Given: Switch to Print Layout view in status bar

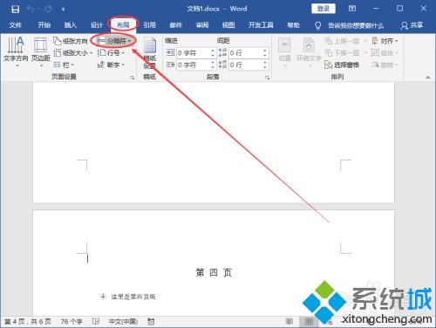Looking at the screenshot, I should click(309, 321).
